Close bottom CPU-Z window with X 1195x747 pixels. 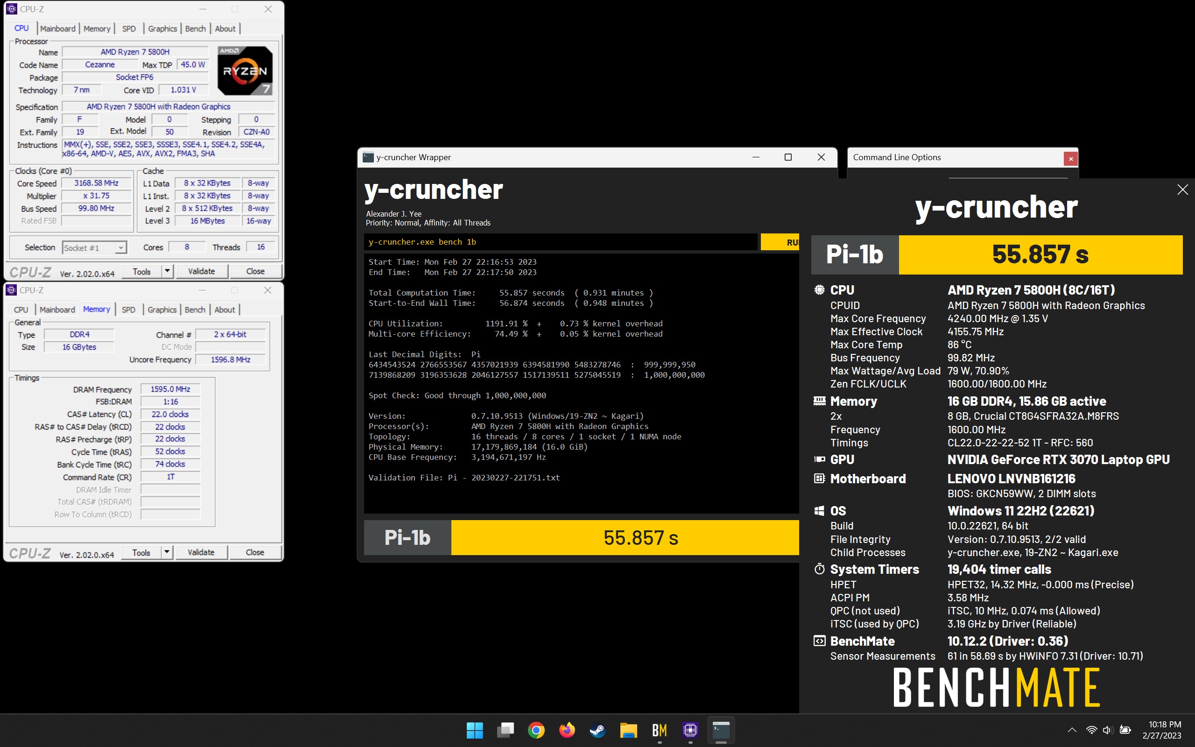coord(267,290)
